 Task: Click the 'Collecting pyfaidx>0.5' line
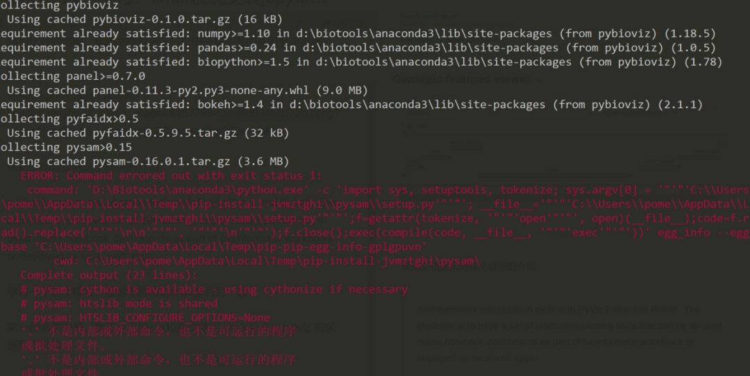(x=69, y=119)
